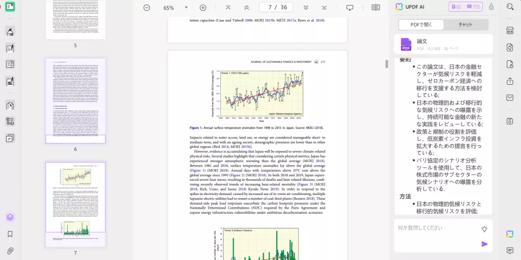Open Protect PDF lock tool
The height and width of the screenshot is (260, 521).
510,64
